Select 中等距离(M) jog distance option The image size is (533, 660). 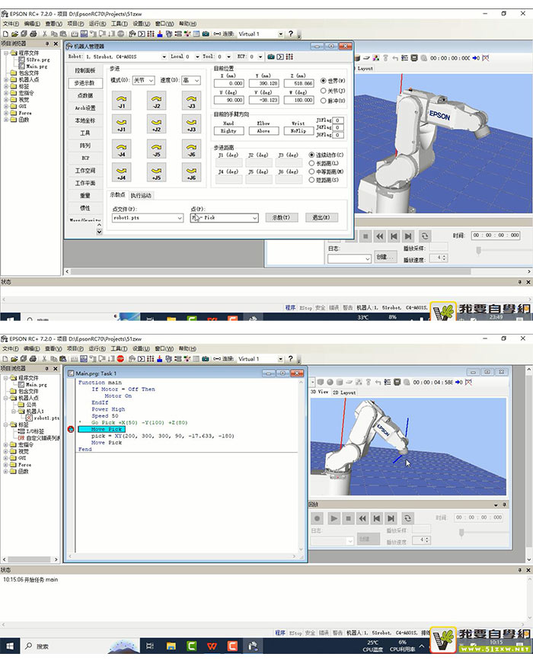coord(311,171)
